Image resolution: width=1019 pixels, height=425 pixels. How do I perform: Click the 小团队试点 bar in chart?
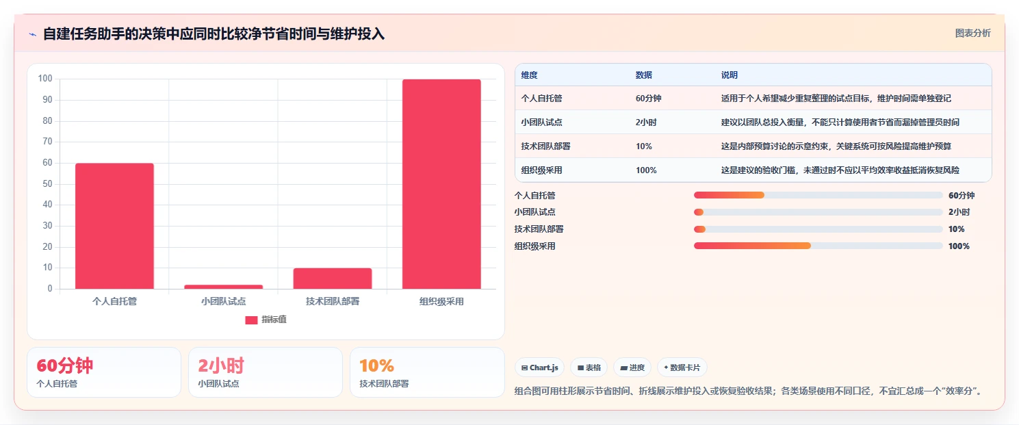[x=223, y=287]
